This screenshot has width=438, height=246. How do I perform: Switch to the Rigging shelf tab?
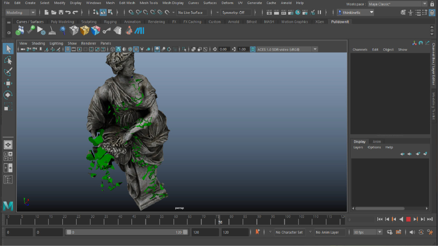[110, 22]
